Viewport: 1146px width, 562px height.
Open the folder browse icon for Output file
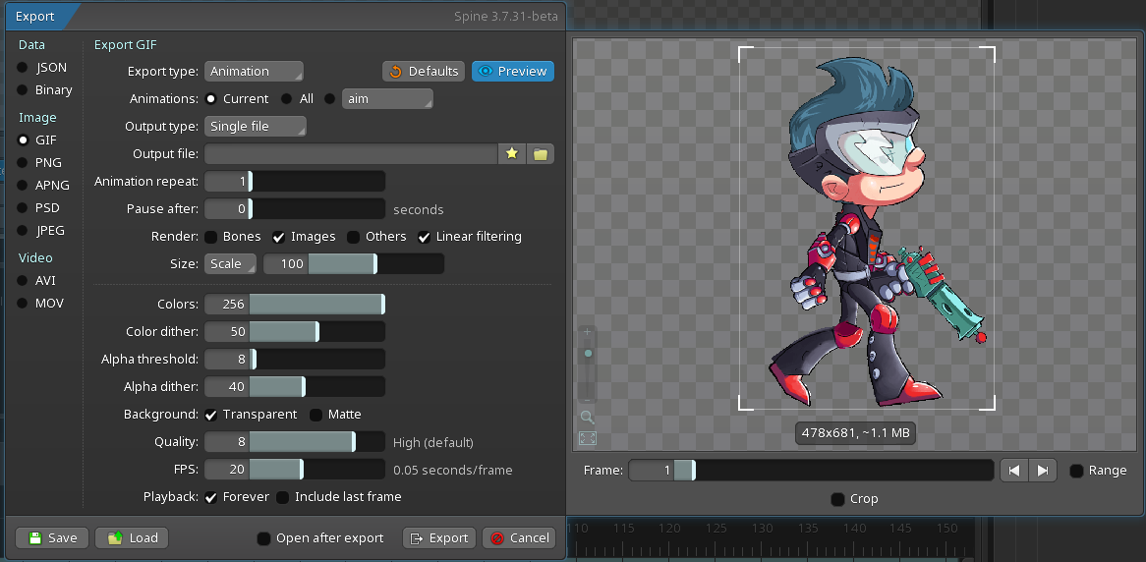pyautogui.click(x=541, y=153)
